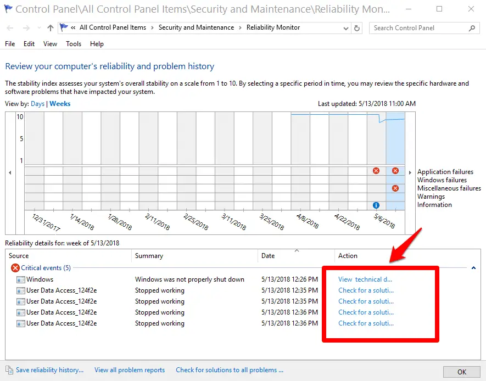The height and width of the screenshot is (381, 486).
Task: Move the chart forward with the right arrow
Action: (410, 172)
